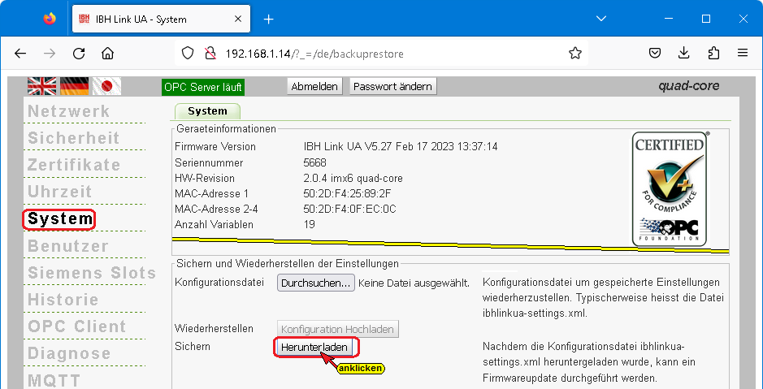Open the Uhrzeit menu
Image resolution: width=763 pixels, height=389 pixels.
tap(60, 192)
